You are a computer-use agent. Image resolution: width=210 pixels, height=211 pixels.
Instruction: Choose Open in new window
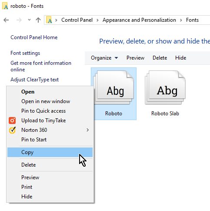(50, 101)
